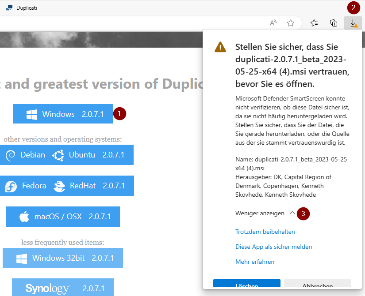Open the Downloads toolbar icon
The image size is (365, 296).
pos(353,23)
